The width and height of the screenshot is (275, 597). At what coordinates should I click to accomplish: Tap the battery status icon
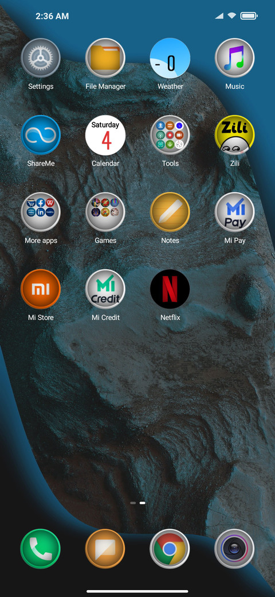click(x=249, y=16)
